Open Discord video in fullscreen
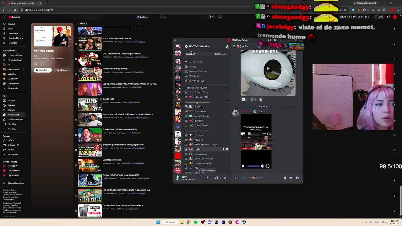Screen dimensions: 402x226 tap(268, 166)
